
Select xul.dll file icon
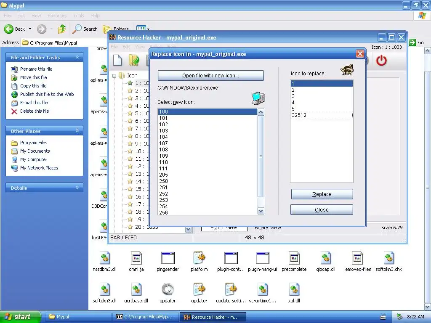(x=294, y=289)
